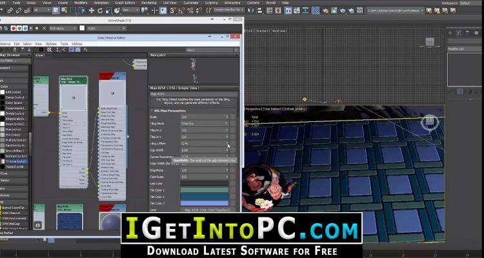Open the View1 dropdown in Material Editor
This screenshot has height=258, width=484.
pyautogui.click(x=212, y=50)
